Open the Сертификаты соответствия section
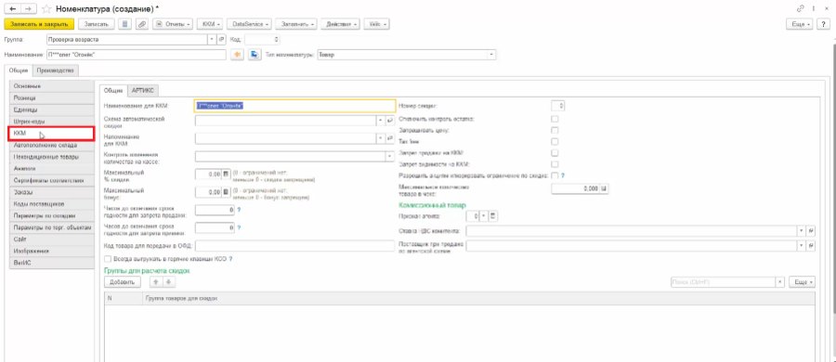The image size is (836, 362). (x=51, y=180)
